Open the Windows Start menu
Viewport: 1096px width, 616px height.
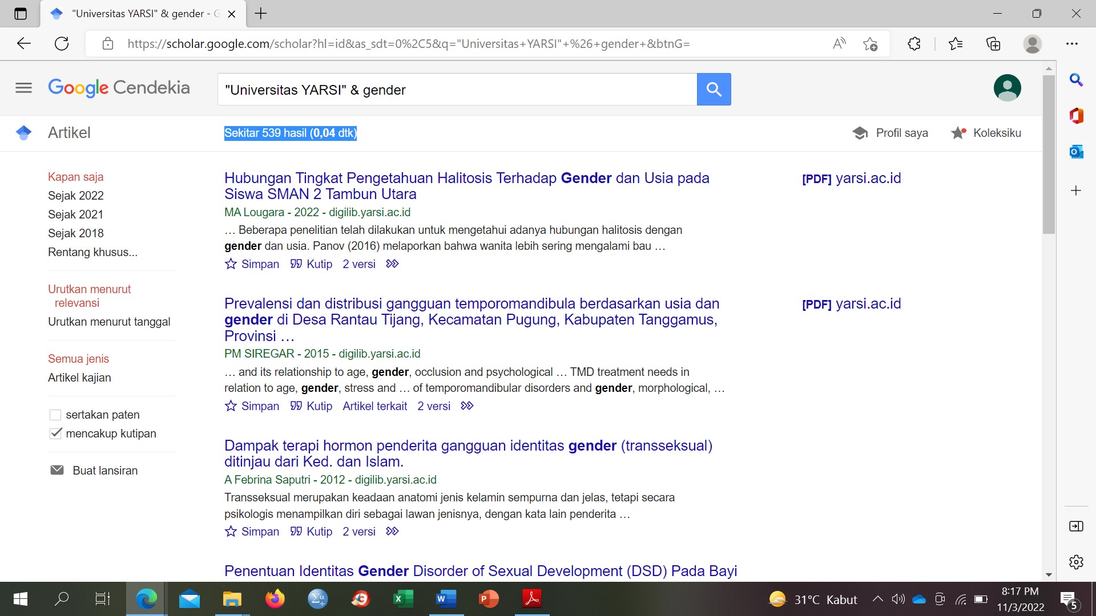pos(20,599)
